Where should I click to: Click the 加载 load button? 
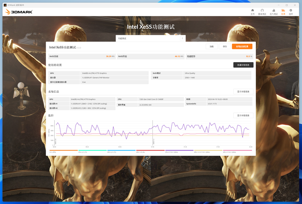point(211,47)
